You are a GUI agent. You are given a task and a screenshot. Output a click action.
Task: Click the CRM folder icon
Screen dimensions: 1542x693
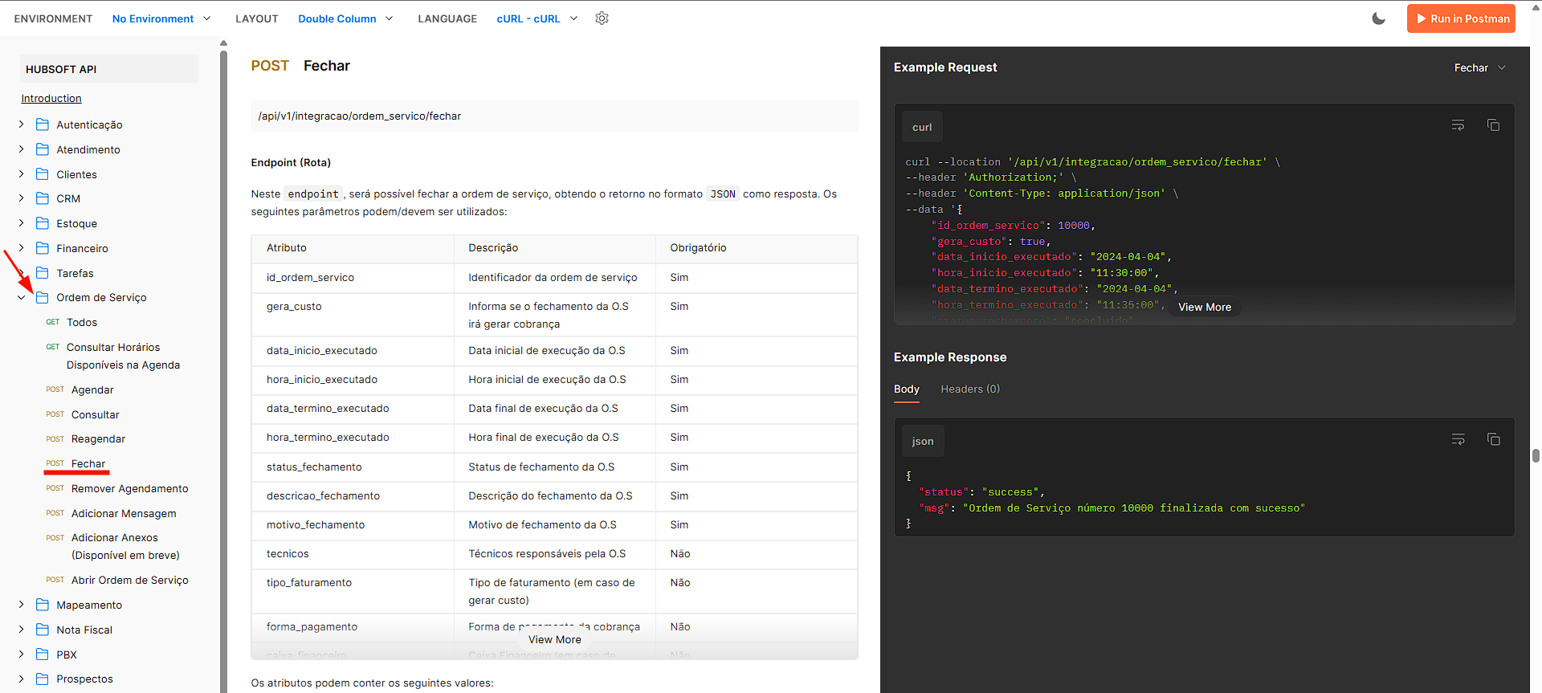click(43, 198)
